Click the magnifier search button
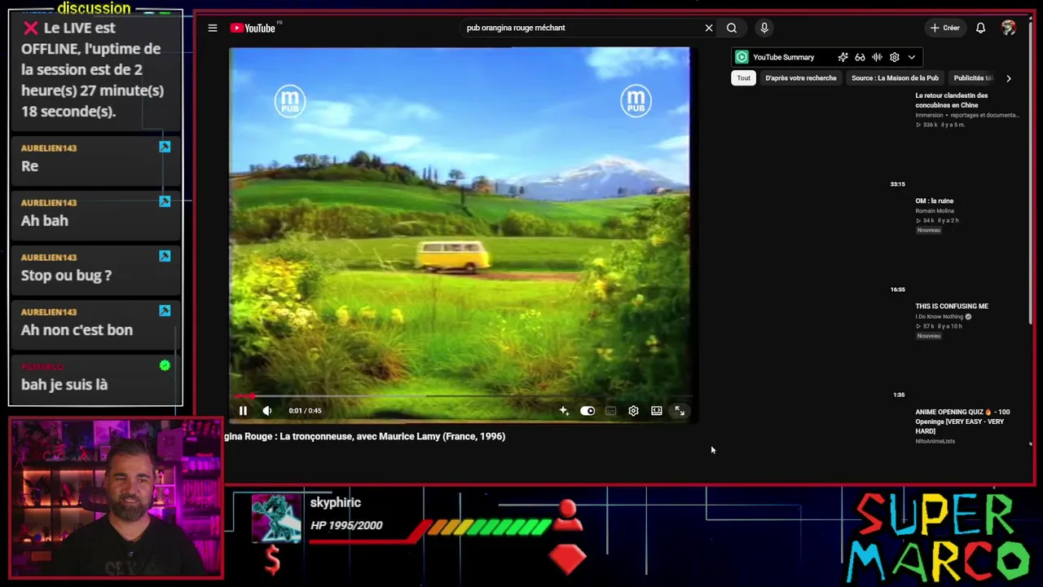Screen dimensions: 1043x587 point(732,28)
